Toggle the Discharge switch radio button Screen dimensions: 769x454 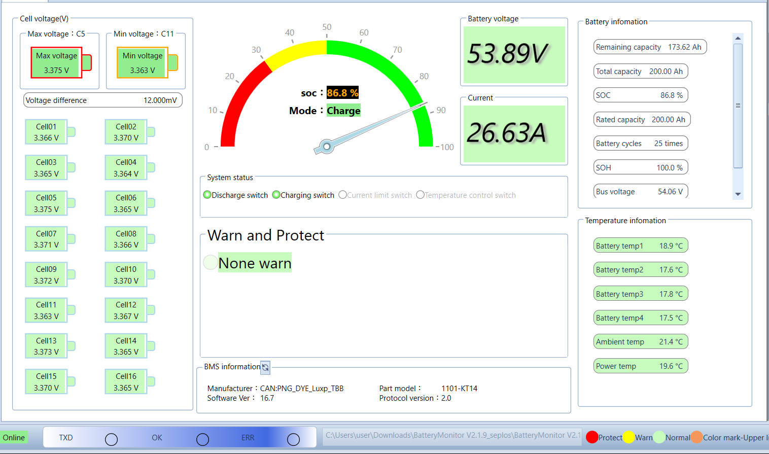click(207, 195)
